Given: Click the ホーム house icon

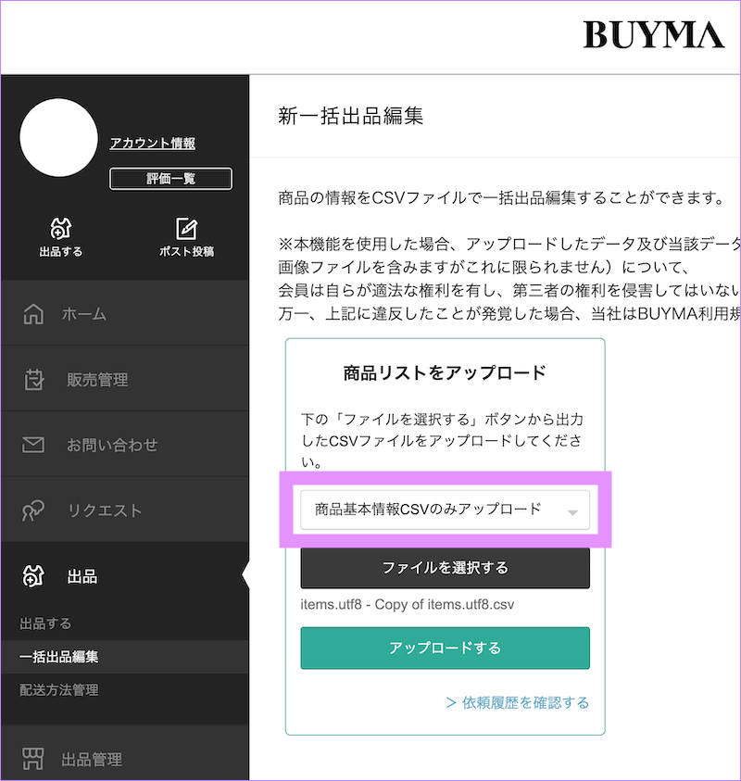Looking at the screenshot, I should point(33,314).
